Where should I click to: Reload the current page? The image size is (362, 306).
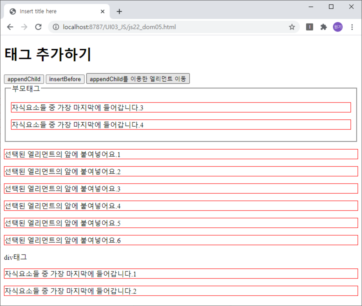[x=38, y=27]
